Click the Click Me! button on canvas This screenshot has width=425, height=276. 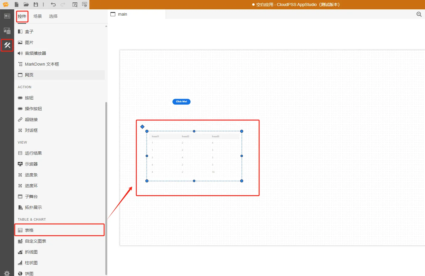(181, 102)
